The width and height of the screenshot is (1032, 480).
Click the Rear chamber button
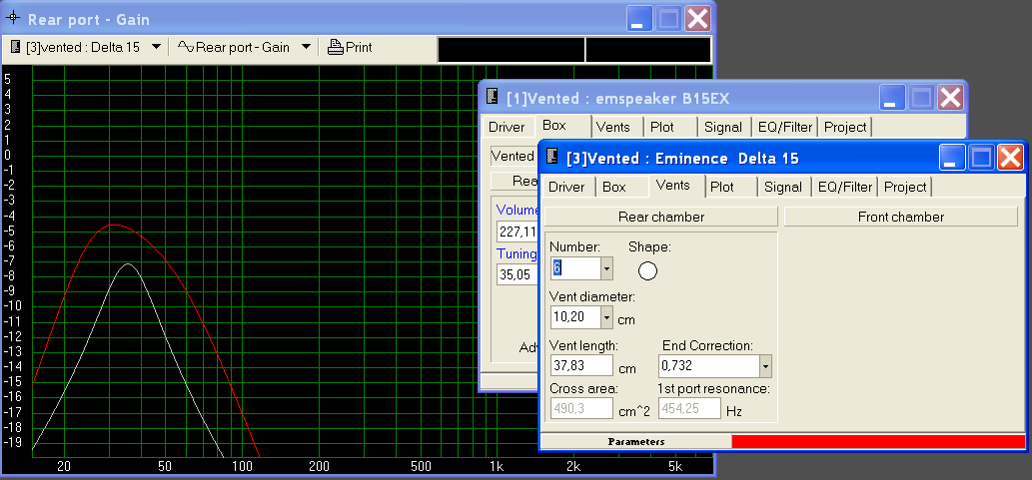tap(661, 217)
